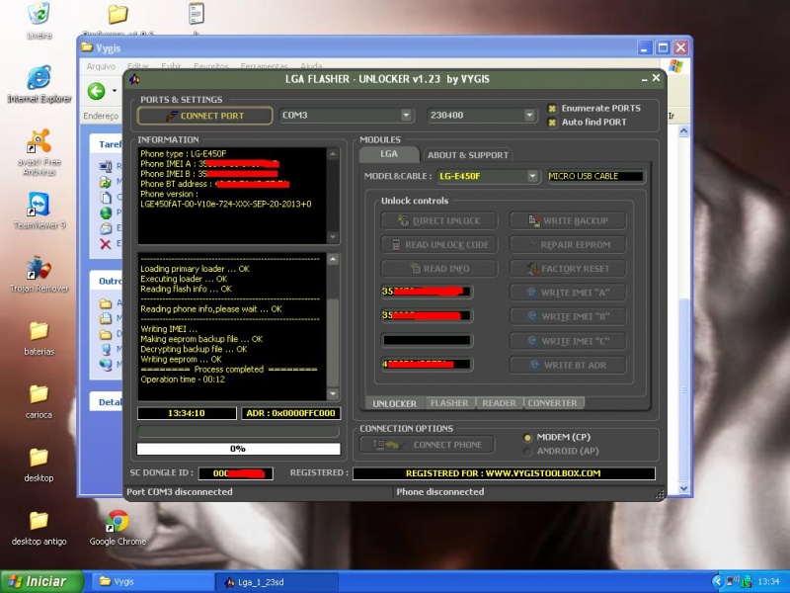Select the MODEM (CP) radio option
The image size is (790, 593).
pos(527,437)
